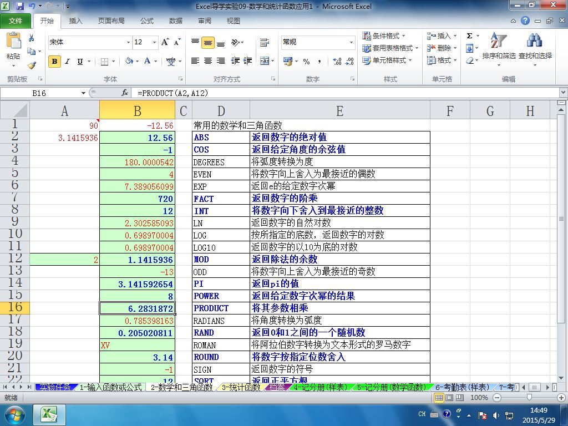Expand the number format dropdown (常规)
Viewport: 568px width, 426px height.
coord(351,42)
